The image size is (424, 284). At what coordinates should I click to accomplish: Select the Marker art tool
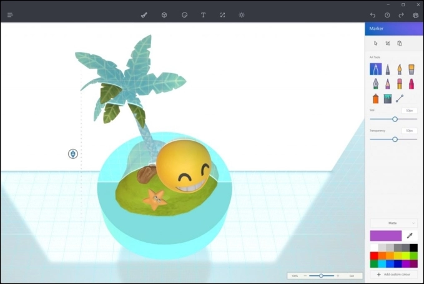[375, 69]
